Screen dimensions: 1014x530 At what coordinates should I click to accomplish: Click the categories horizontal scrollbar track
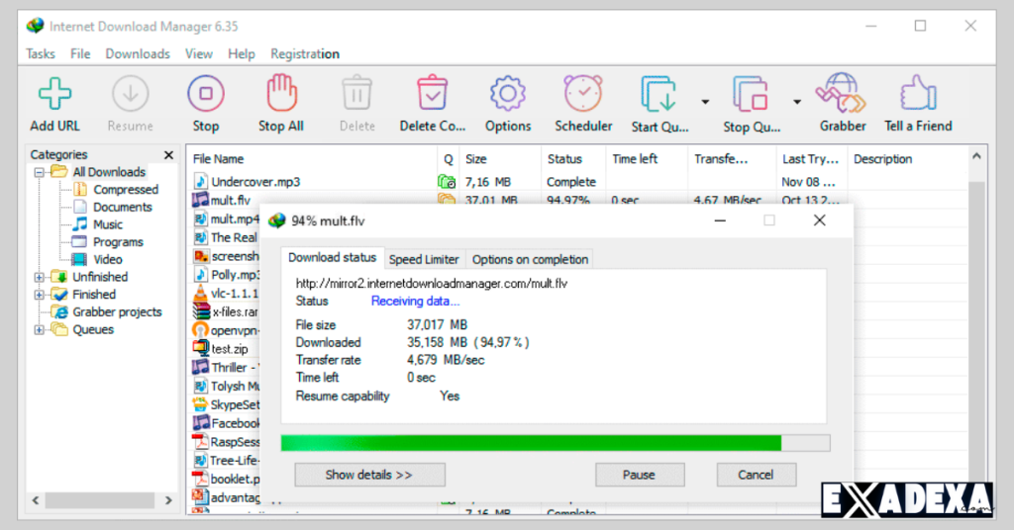tap(100, 500)
